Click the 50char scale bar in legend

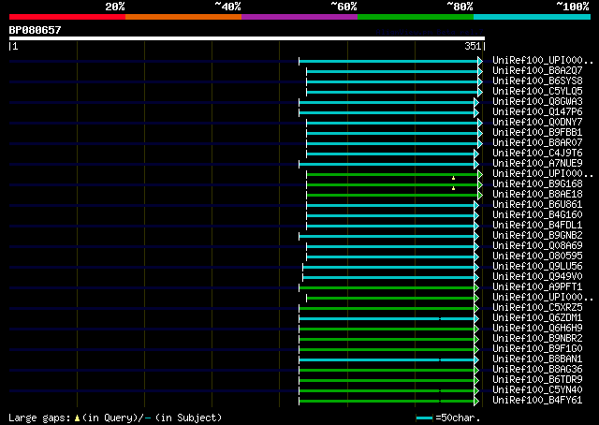(x=425, y=418)
